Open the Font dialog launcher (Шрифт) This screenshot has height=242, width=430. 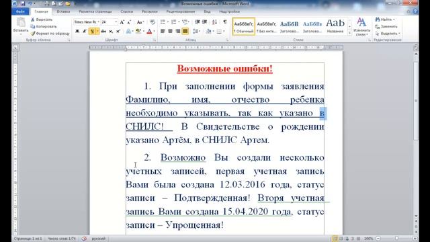(155, 40)
